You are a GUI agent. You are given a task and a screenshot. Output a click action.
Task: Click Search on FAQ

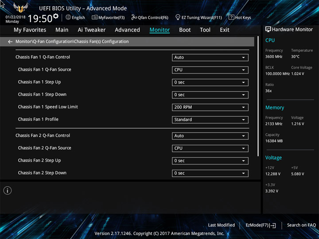tap(301, 225)
